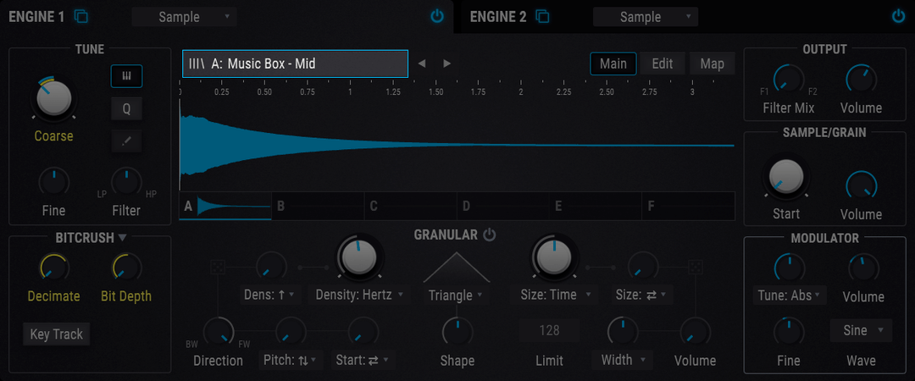Open the Modulator Sine wave dropdown
The height and width of the screenshot is (381, 915).
862,331
